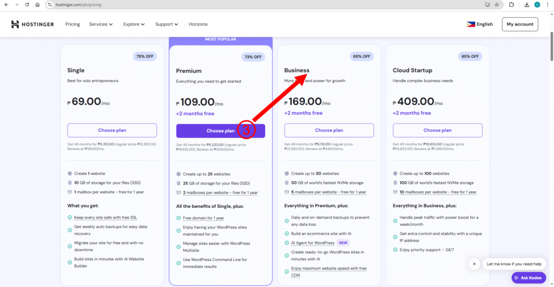Choose the Cloud Startup plan

(437, 131)
